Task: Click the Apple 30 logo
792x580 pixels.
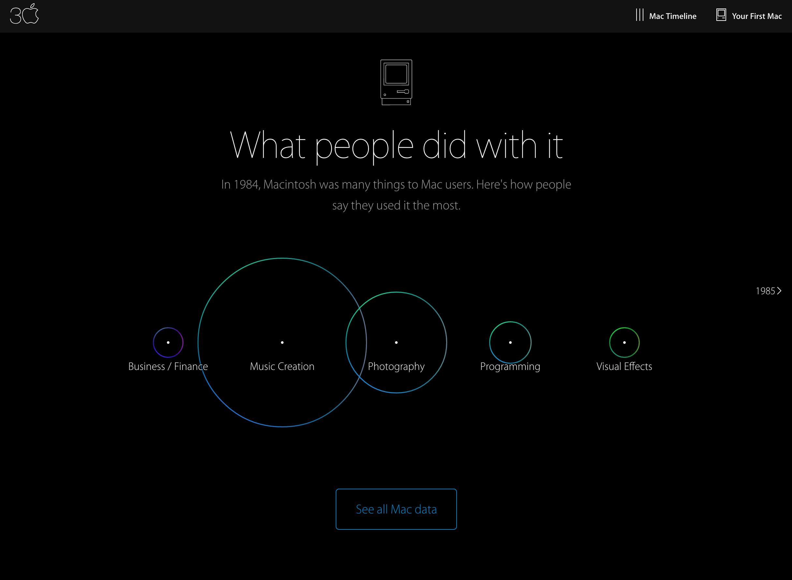Action: [24, 14]
